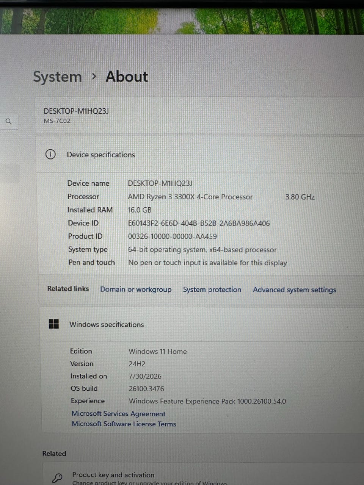Click the Windows 11 Home edition value

click(x=157, y=351)
